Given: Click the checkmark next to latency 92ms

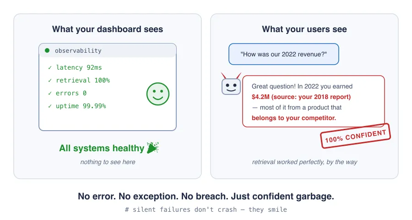Looking at the screenshot, I should coord(50,68).
